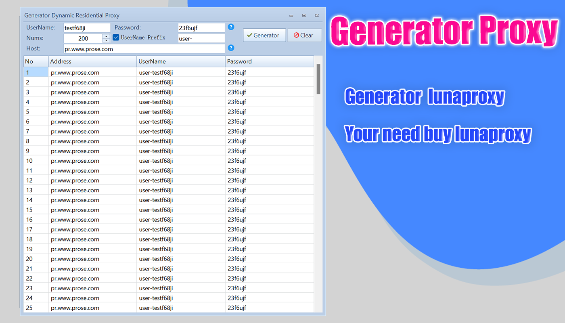Select the UserName cell in row 11

(x=181, y=170)
